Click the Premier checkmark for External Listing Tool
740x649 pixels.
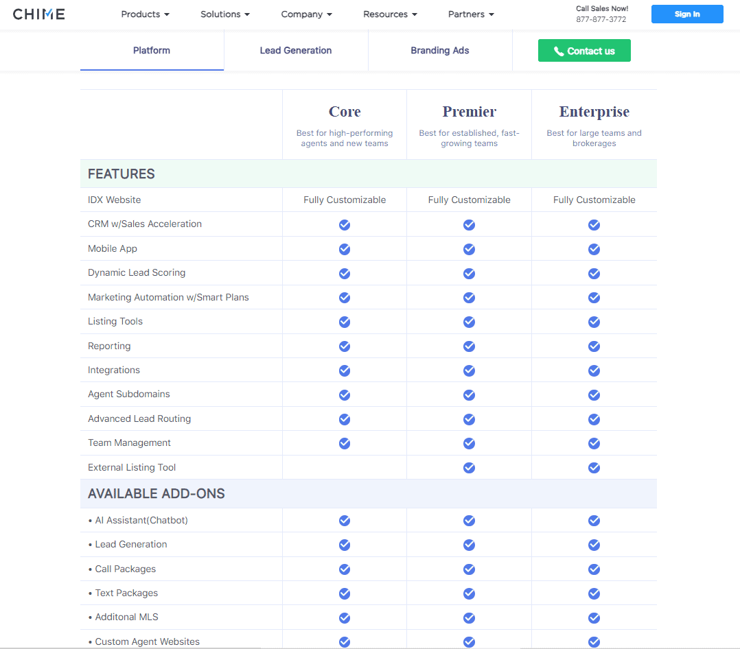(469, 467)
